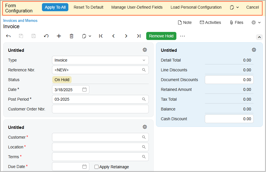266x172 pixels.
Task: Navigate to the previous record
Action: click(x=113, y=36)
